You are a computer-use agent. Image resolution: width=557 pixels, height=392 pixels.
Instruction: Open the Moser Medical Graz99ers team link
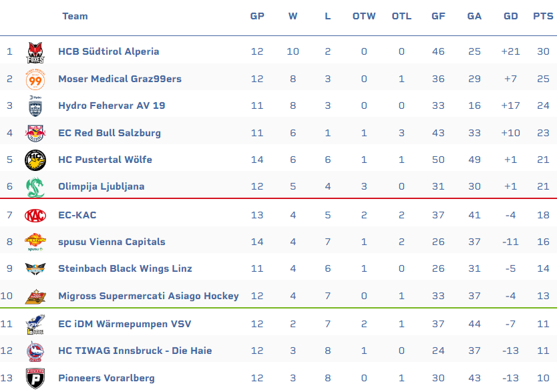(120, 79)
